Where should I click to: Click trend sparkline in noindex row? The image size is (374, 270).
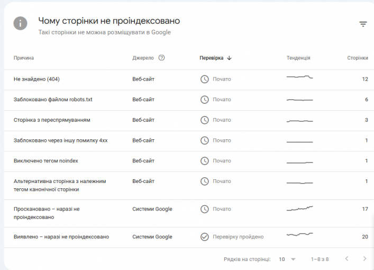pyautogui.click(x=299, y=162)
